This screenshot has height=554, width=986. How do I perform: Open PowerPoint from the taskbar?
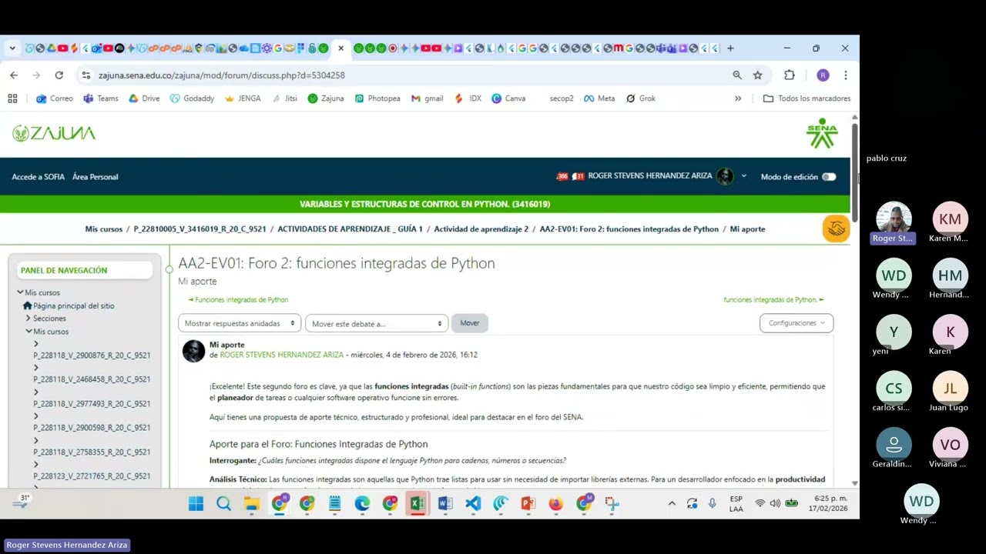pos(528,504)
